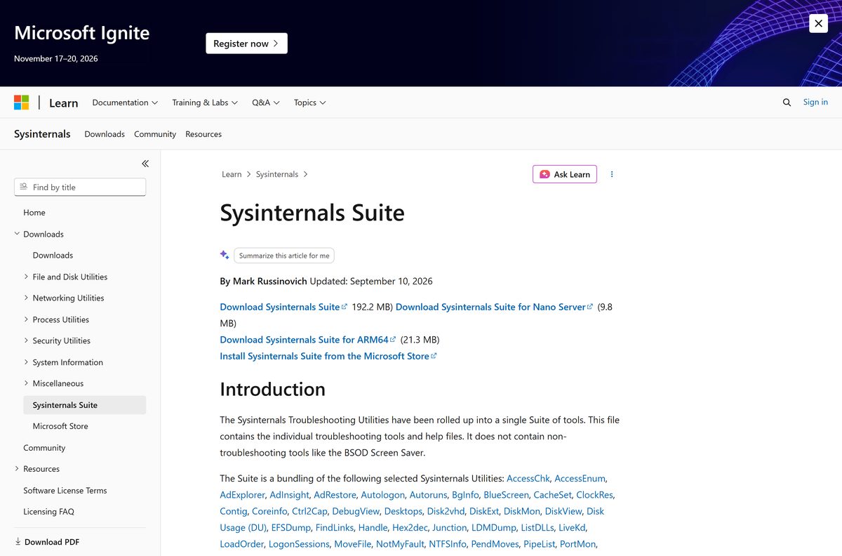Screen dimensions: 842x556
Task: Click Download PDF
Action: tap(47, 542)
